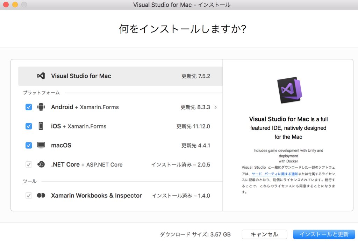
Task: Click the Xamarin Workbooks & Inspector checkbox
Action: [29, 196]
